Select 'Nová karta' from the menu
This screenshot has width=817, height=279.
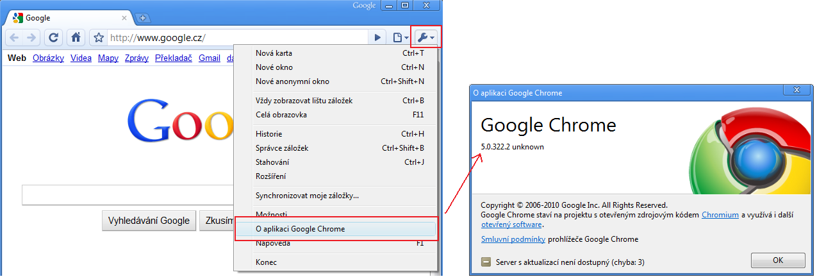click(x=274, y=53)
